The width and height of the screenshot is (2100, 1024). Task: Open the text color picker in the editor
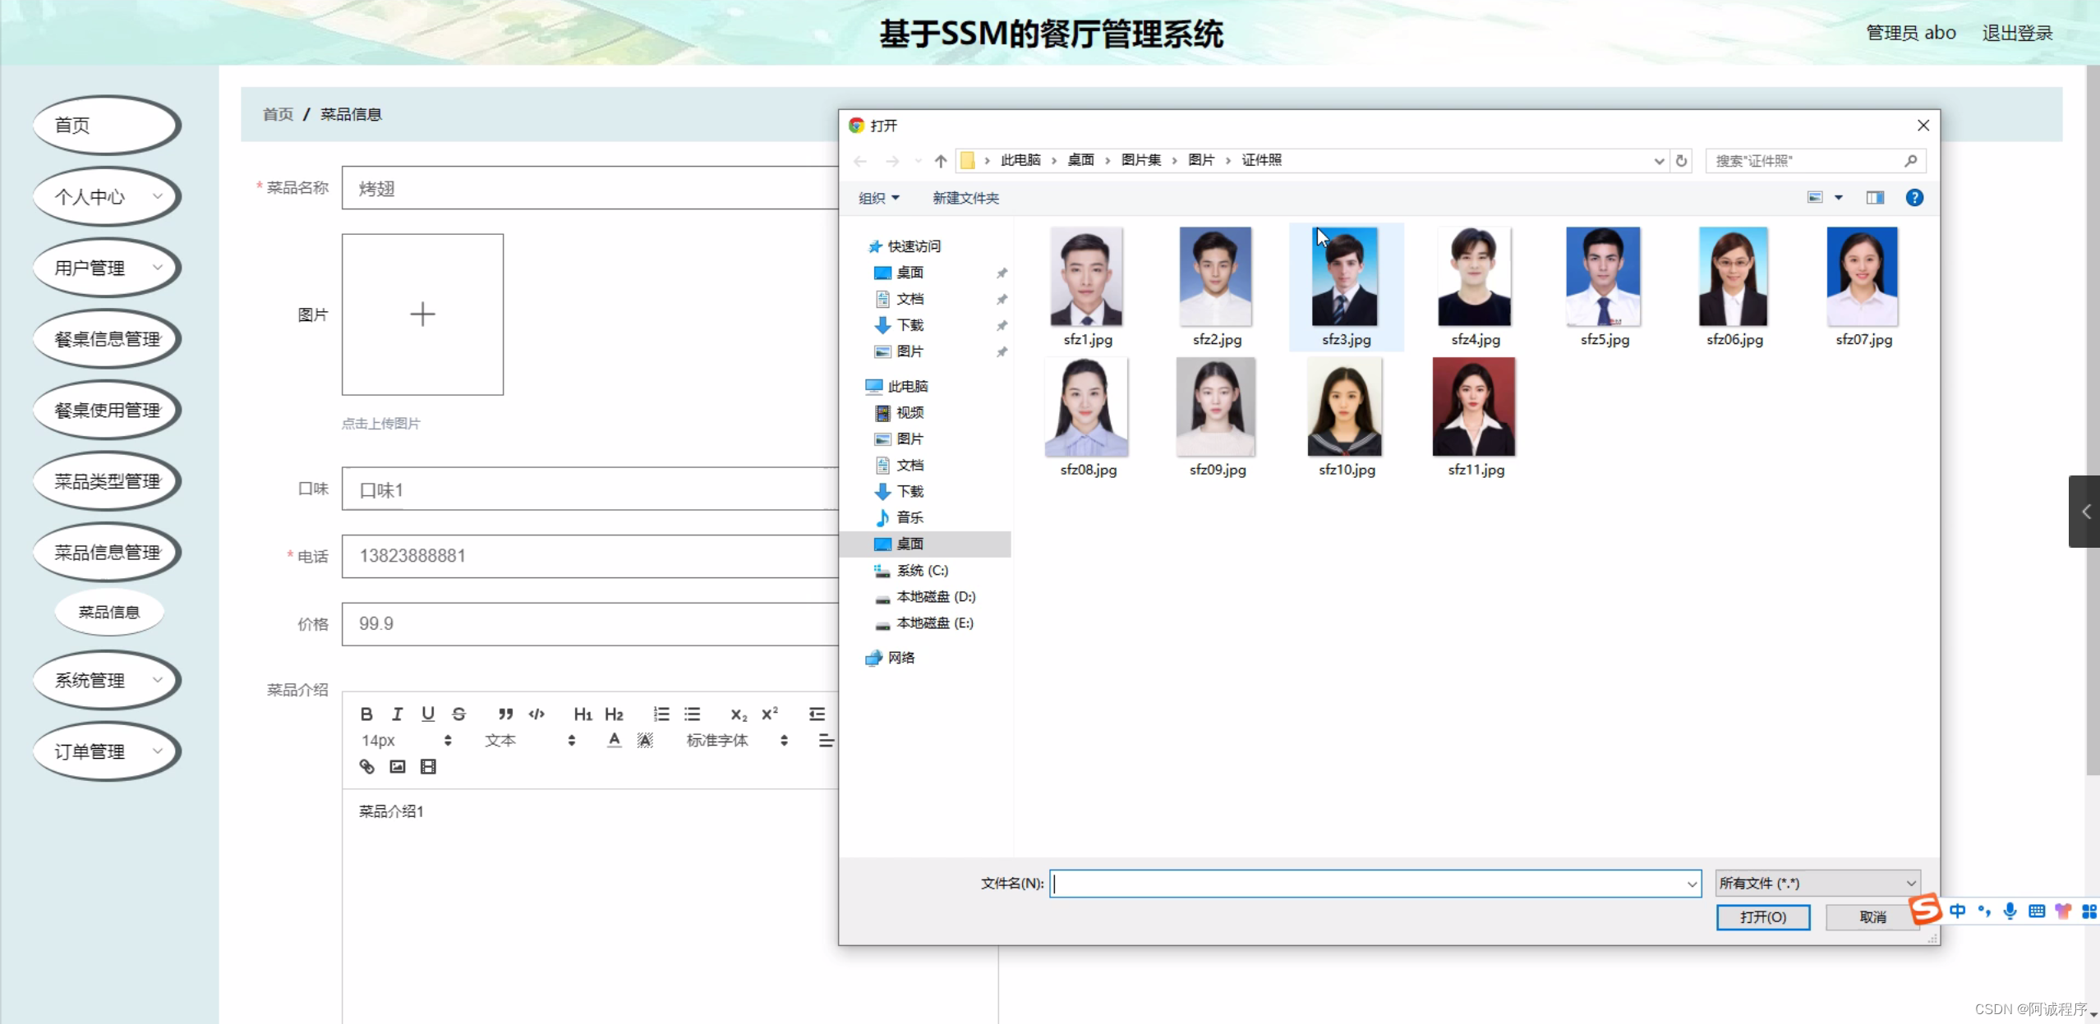click(x=614, y=739)
